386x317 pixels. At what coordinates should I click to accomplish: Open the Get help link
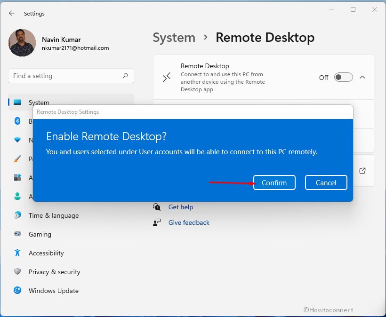click(181, 207)
